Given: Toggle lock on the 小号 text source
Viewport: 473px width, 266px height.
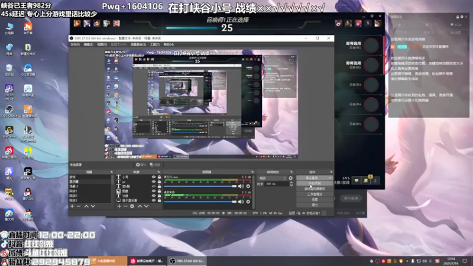Looking at the screenshot, I should point(159,177).
